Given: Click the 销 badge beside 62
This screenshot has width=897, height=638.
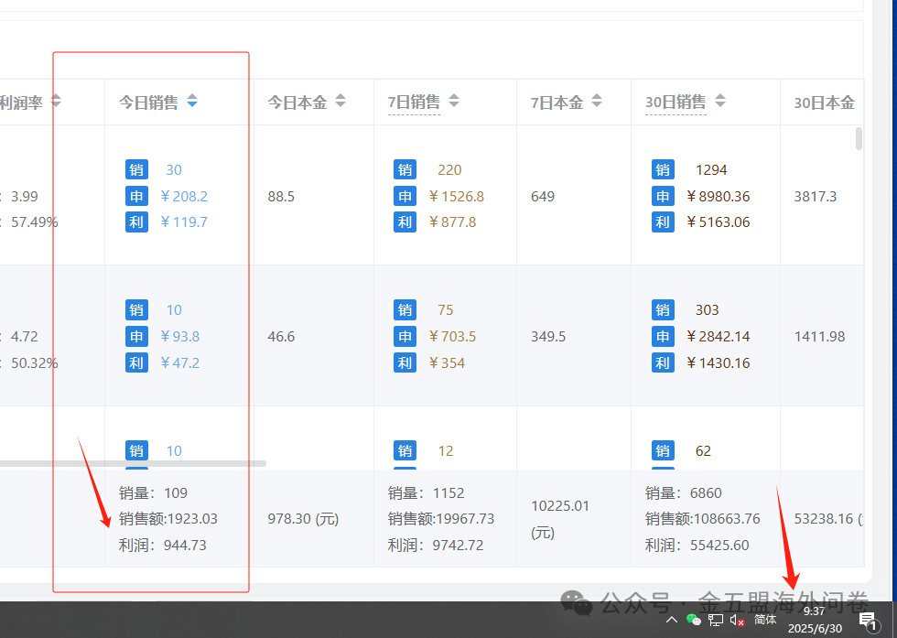Looking at the screenshot, I should pos(663,450).
